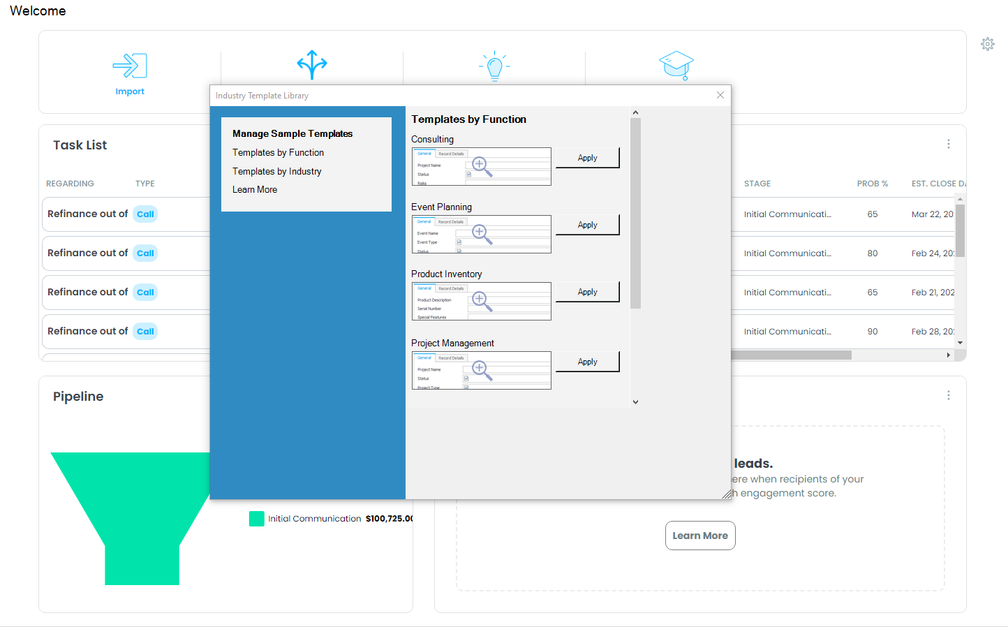Zoom the Event Planning template preview
The height and width of the screenshot is (627, 1008).
(x=482, y=234)
